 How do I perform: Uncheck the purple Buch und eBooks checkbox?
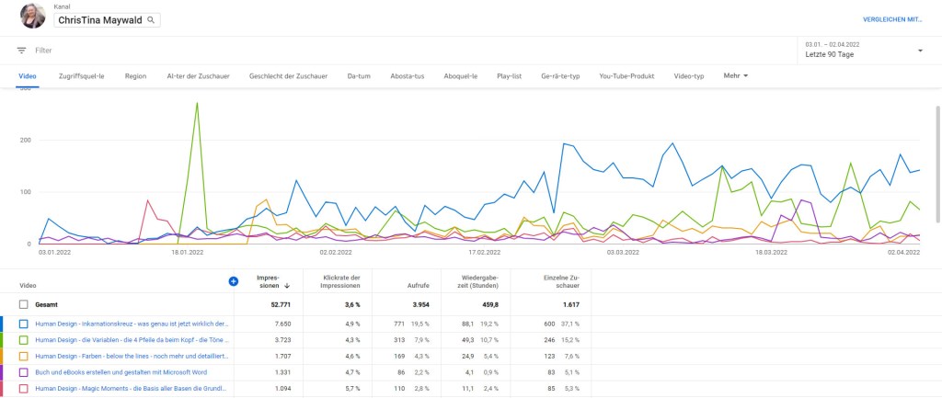(x=24, y=373)
